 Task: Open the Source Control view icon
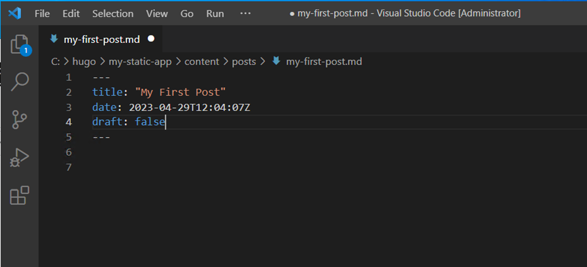[x=20, y=119]
